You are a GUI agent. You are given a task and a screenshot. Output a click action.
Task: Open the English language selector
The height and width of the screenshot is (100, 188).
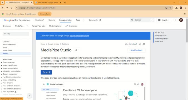tap(164, 20)
